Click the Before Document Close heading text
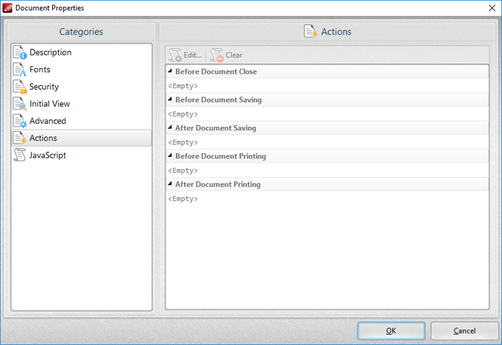This screenshot has width=502, height=345. [216, 72]
